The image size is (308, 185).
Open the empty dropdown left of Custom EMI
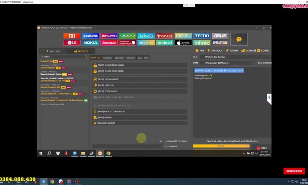pyautogui.click(x=128, y=146)
